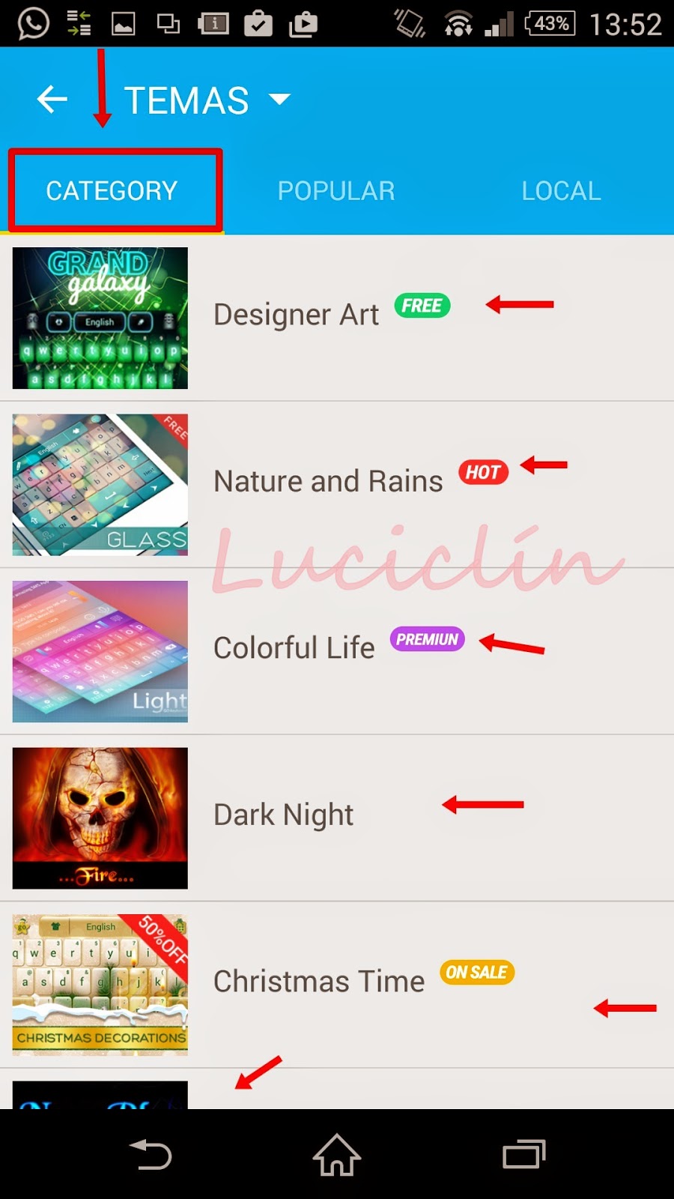The height and width of the screenshot is (1199, 674).
Task: Tap the purple PREMIUN badge
Action: coord(427,639)
